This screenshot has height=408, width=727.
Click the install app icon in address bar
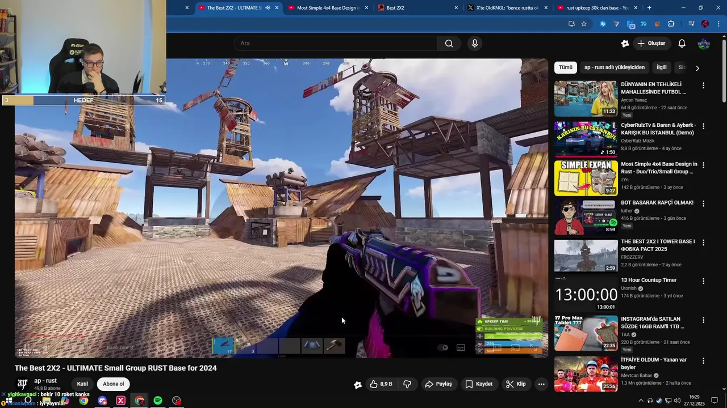(571, 24)
